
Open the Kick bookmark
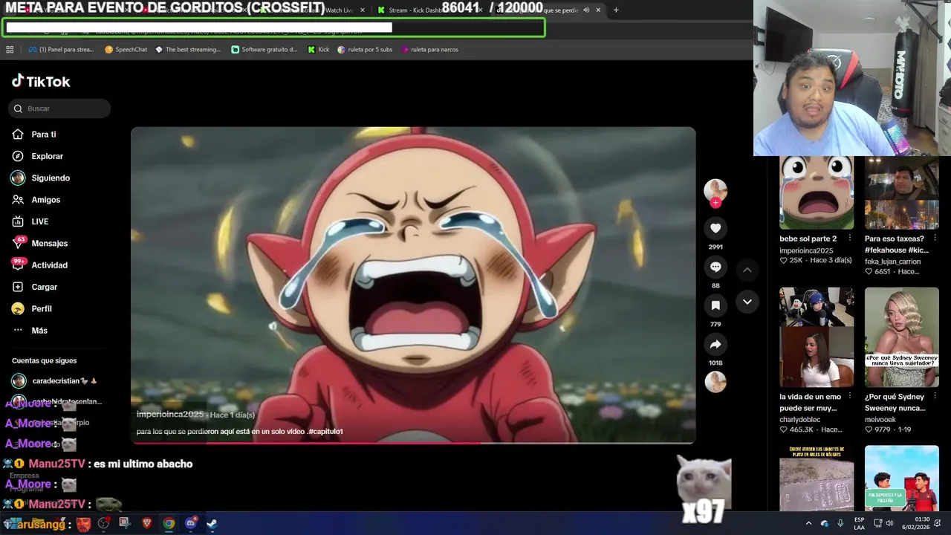[318, 50]
